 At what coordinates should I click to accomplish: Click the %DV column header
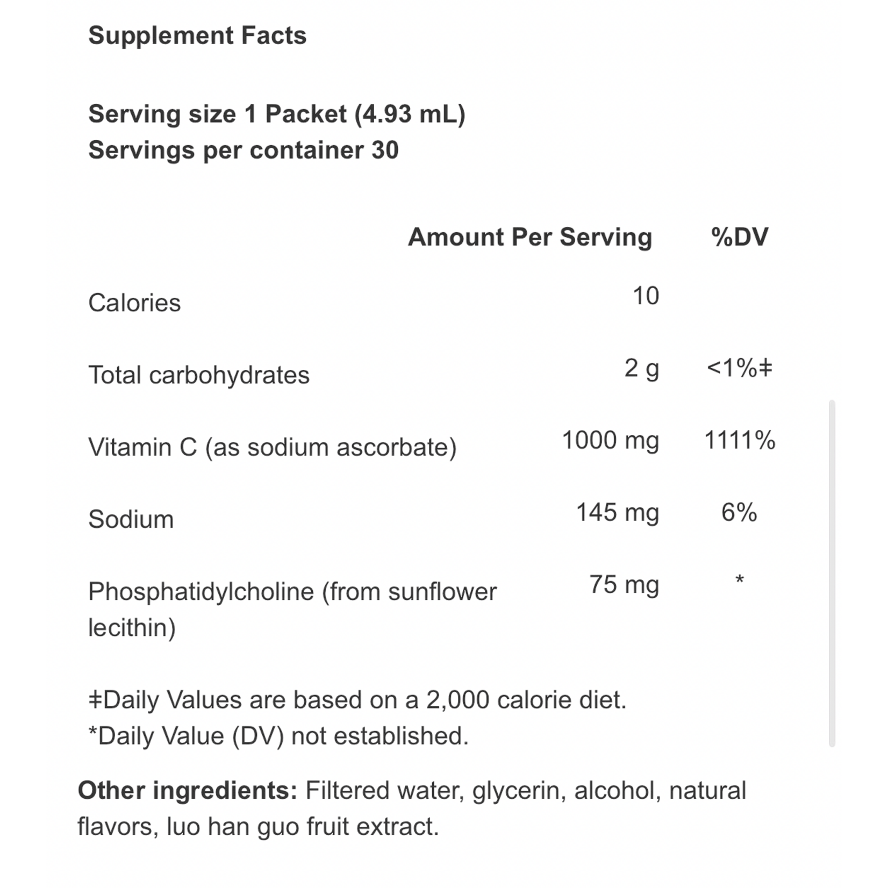click(x=739, y=237)
